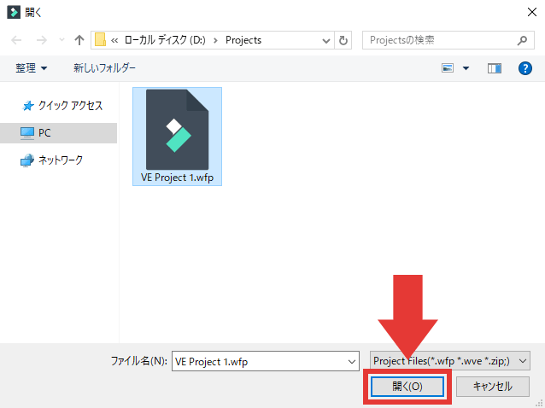Select ネットワーク in the navigation pane

(52, 160)
